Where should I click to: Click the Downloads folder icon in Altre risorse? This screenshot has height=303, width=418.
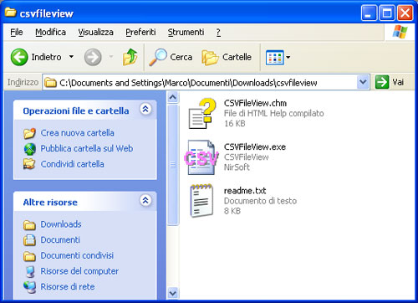pos(29,224)
